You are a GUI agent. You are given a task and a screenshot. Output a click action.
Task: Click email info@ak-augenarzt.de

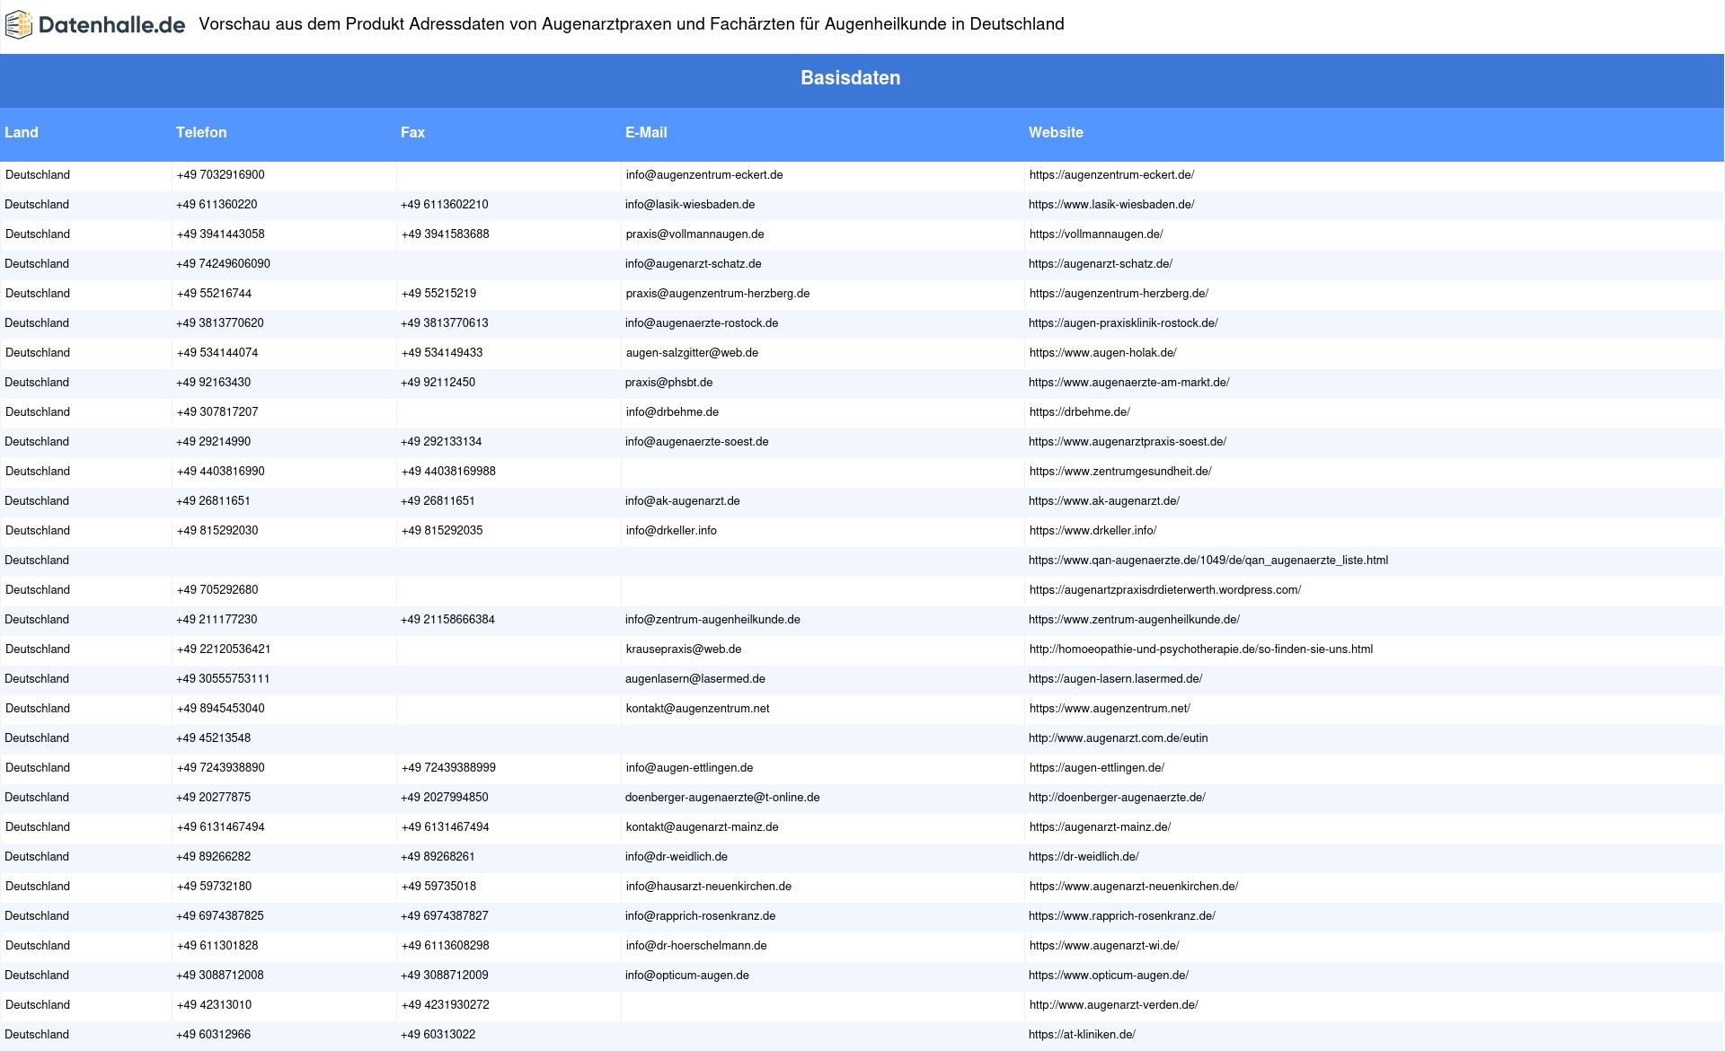pos(683,501)
